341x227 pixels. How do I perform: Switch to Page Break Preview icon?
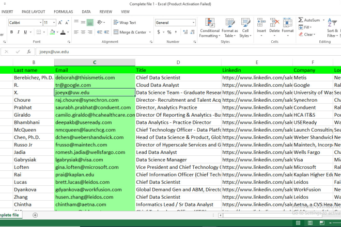322,223
